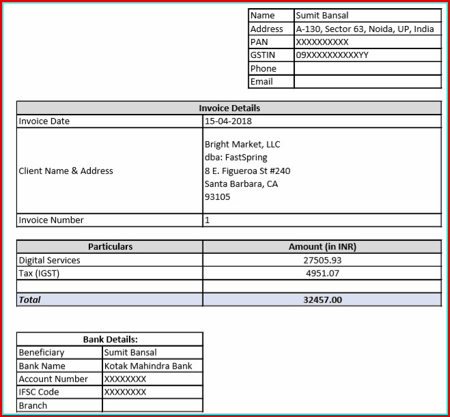The width and height of the screenshot is (450, 417).
Task: Click the Account Number value 'XXXXXXXX'
Action: (153, 379)
